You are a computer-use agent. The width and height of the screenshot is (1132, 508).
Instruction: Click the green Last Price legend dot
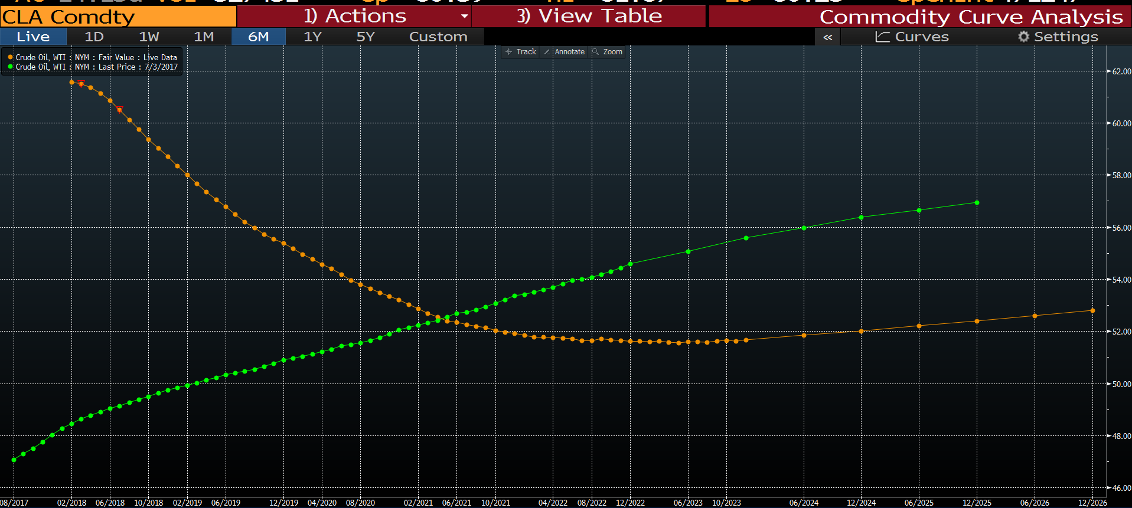10,67
